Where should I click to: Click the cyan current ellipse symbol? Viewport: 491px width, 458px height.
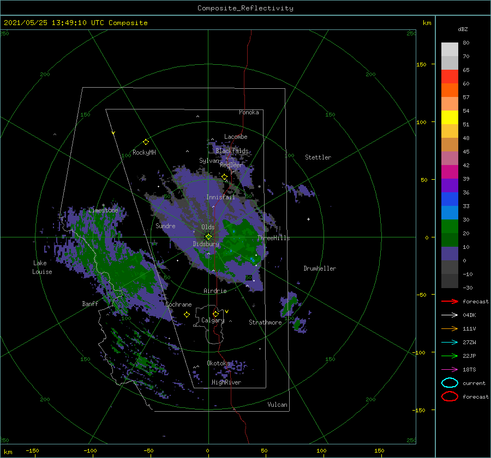click(450, 383)
